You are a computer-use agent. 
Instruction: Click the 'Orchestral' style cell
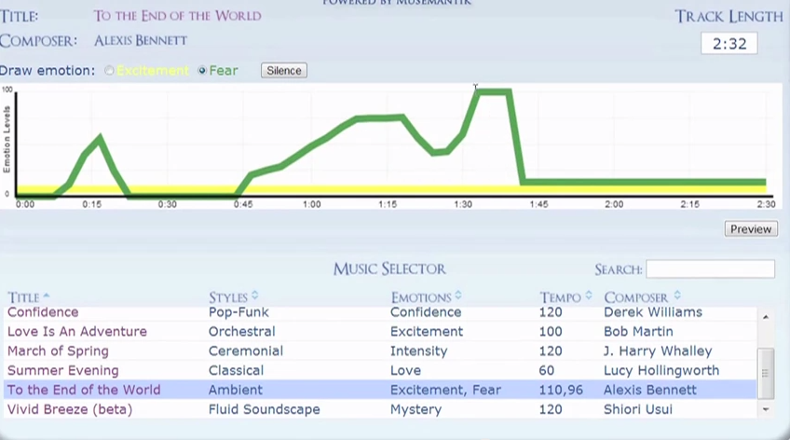pyautogui.click(x=242, y=332)
